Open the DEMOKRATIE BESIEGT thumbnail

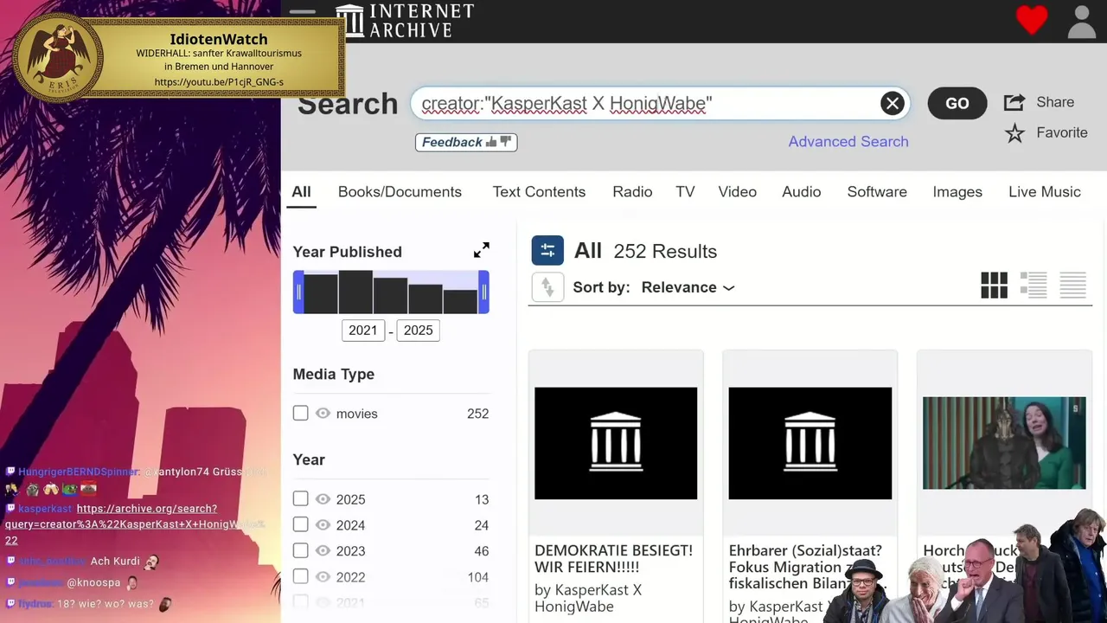[x=616, y=443]
